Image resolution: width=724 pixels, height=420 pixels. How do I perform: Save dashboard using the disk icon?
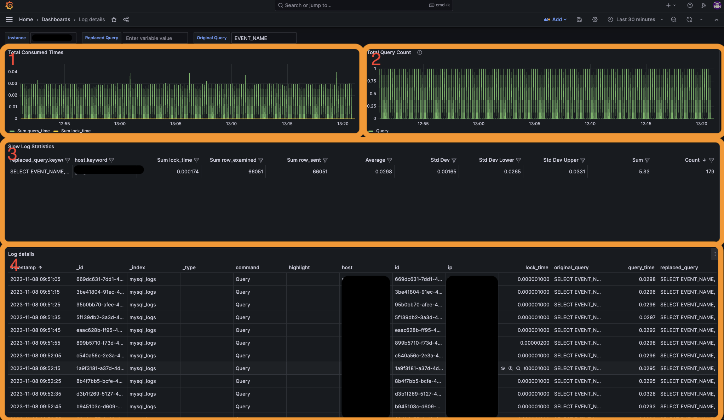point(579,19)
